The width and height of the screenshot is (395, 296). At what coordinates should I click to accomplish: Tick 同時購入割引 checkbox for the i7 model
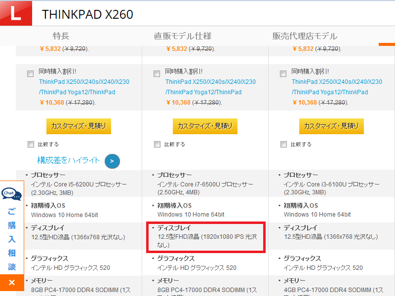(x=157, y=74)
